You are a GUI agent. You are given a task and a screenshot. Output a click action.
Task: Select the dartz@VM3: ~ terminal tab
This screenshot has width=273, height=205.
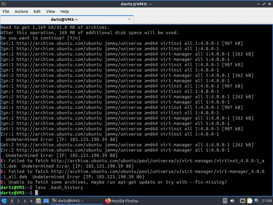64,19
